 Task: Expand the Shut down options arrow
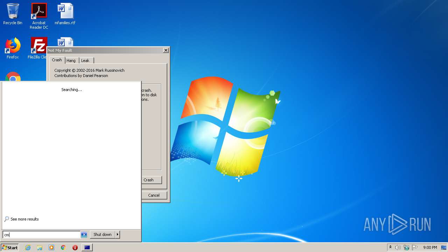tap(118, 234)
